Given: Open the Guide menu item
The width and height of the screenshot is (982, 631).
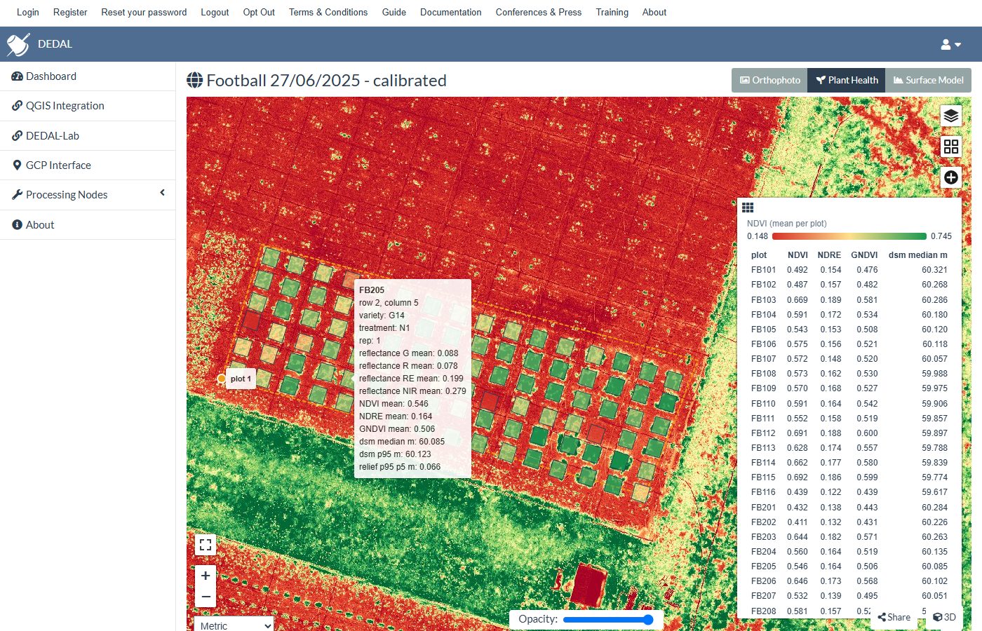Looking at the screenshot, I should [394, 12].
